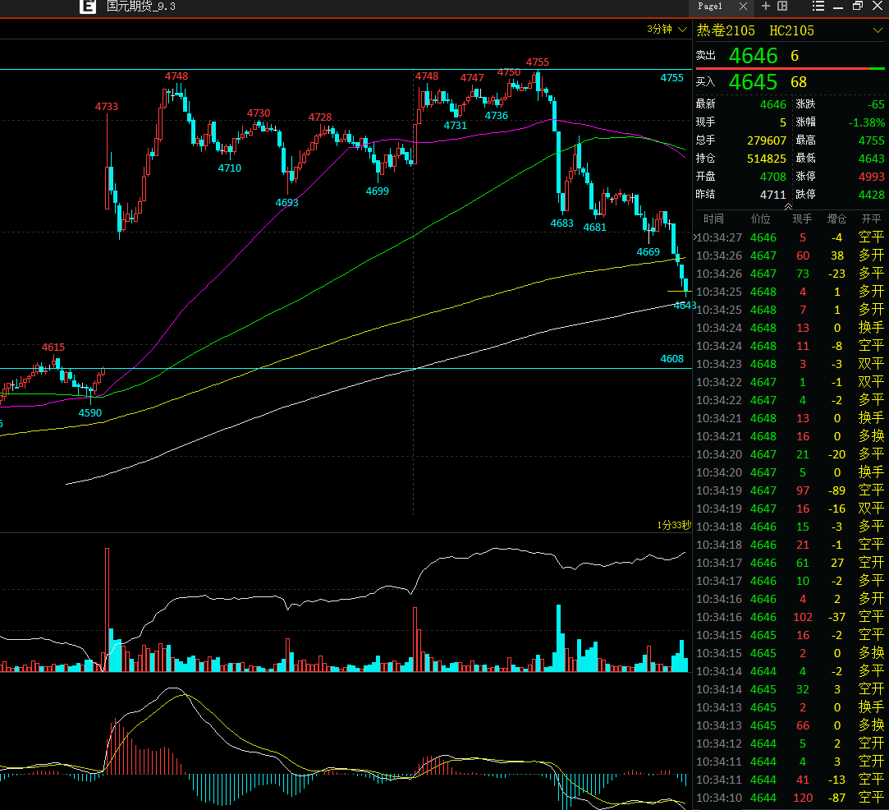Click the 4590 low label on chart
The height and width of the screenshot is (810, 889).
point(90,413)
